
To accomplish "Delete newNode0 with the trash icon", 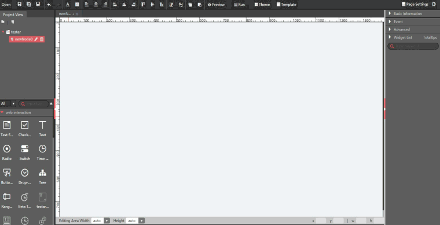I will pos(42,39).
